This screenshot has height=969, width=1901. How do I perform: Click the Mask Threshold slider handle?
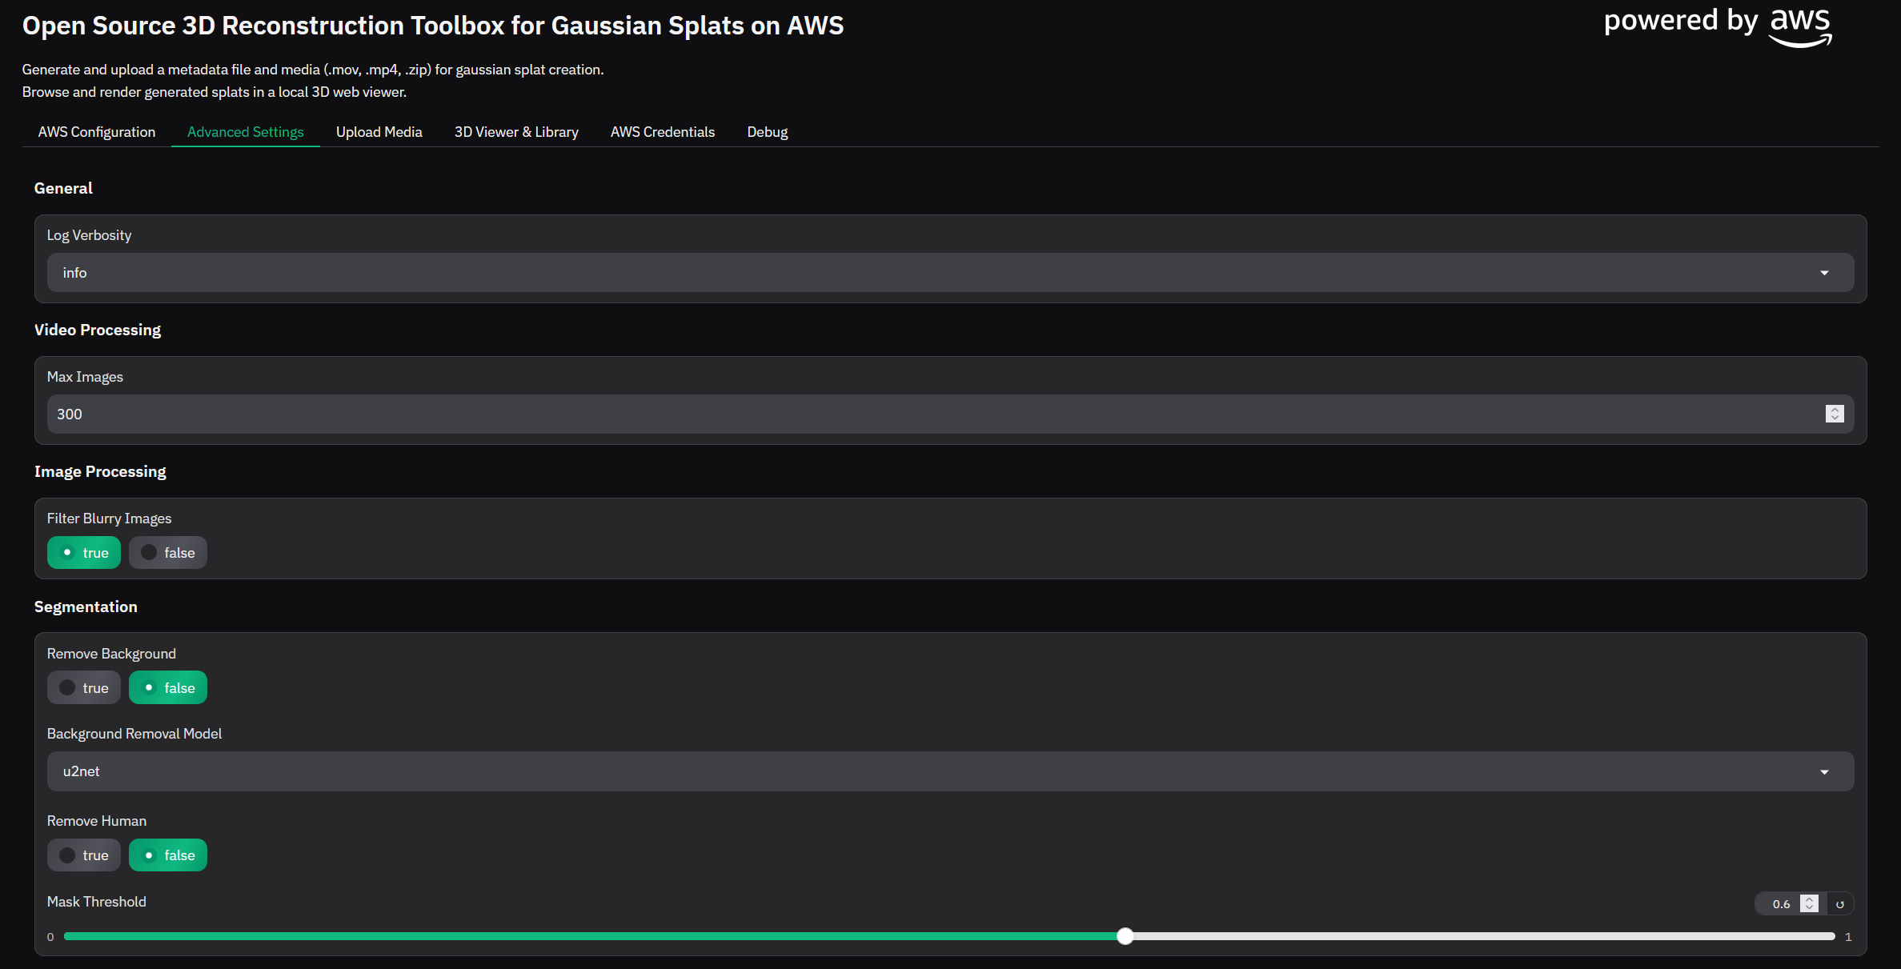coord(1125,936)
